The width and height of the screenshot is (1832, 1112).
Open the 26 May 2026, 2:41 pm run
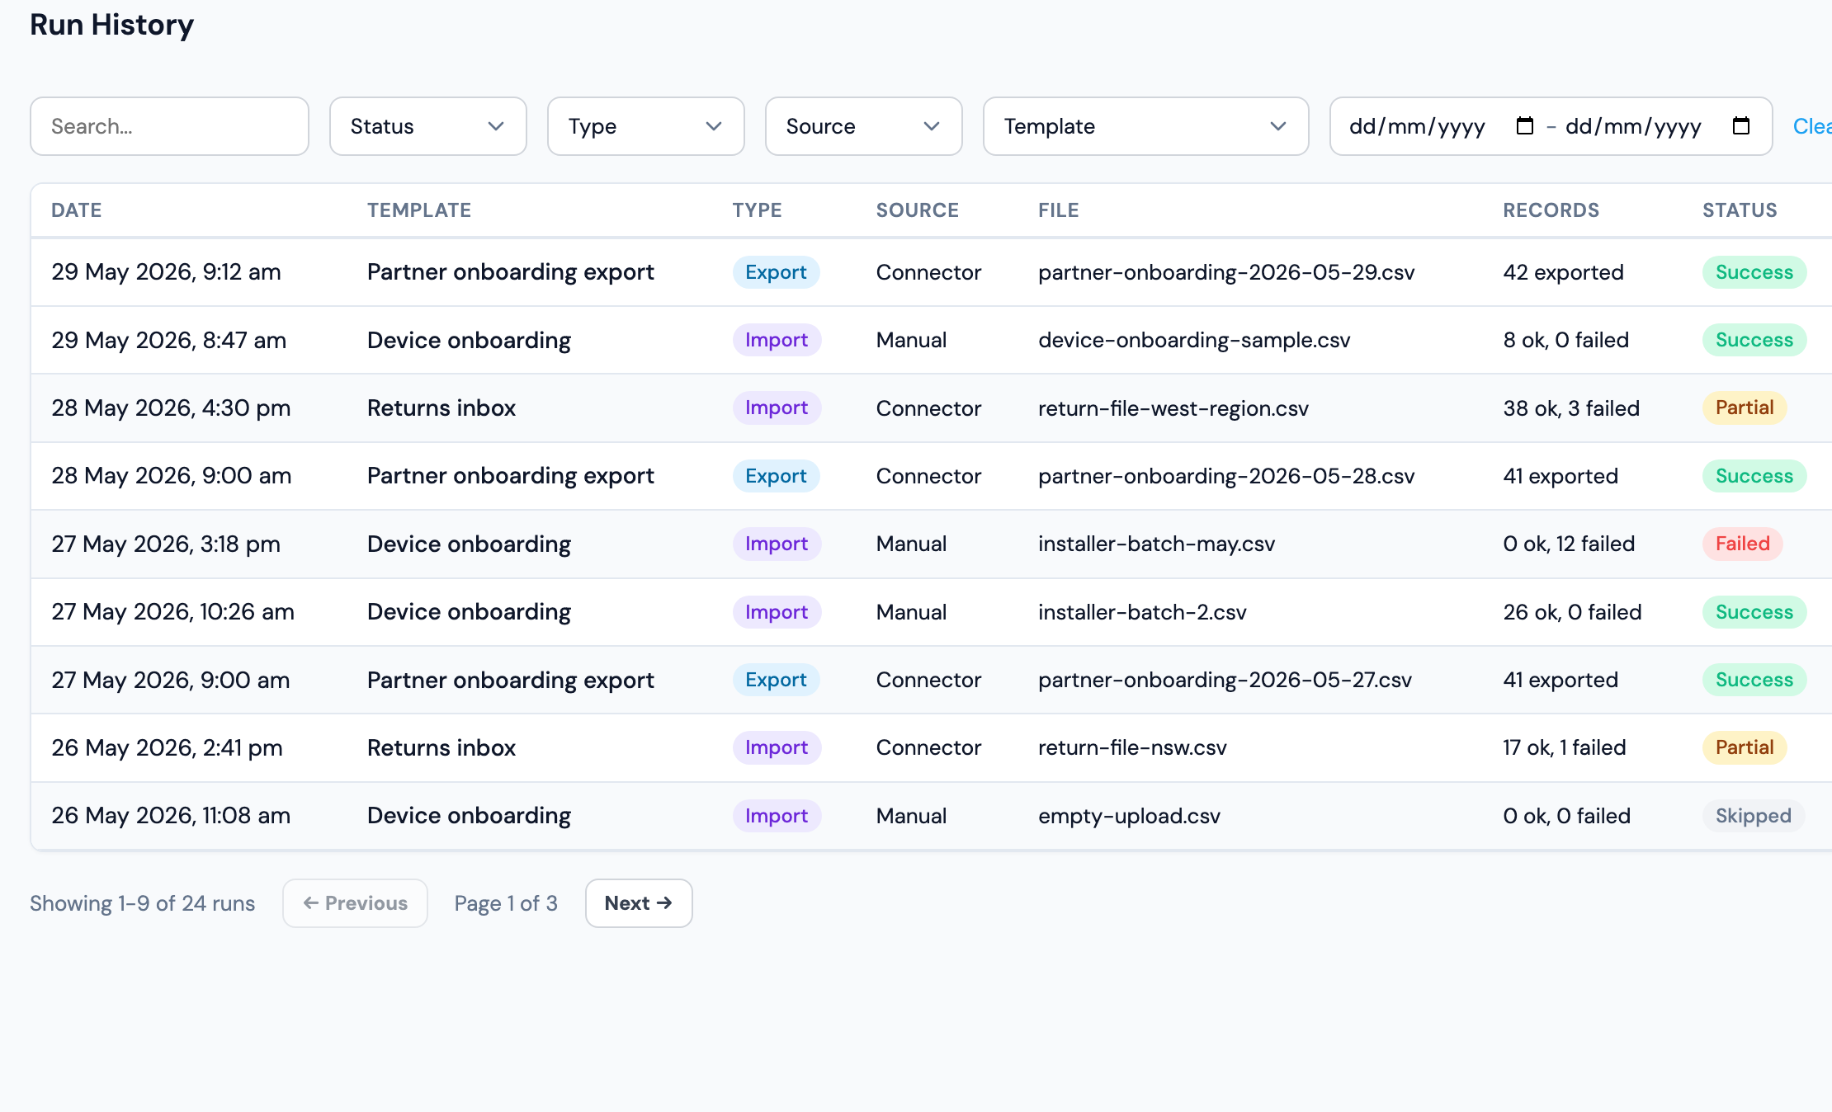(931, 747)
